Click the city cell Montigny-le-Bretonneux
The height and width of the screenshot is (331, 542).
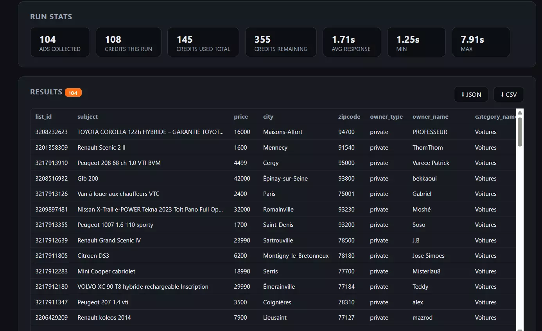pyautogui.click(x=296, y=256)
